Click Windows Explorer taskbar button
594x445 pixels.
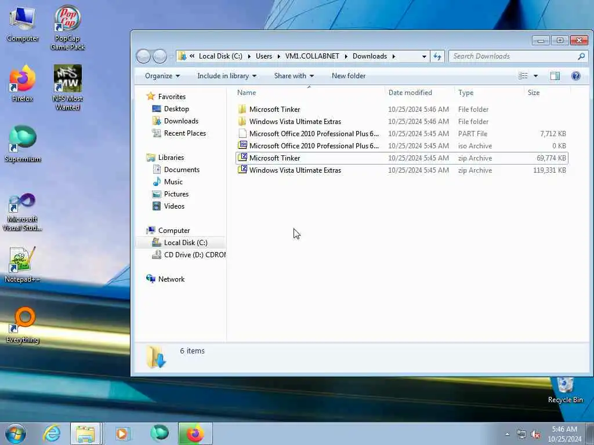tap(85, 433)
